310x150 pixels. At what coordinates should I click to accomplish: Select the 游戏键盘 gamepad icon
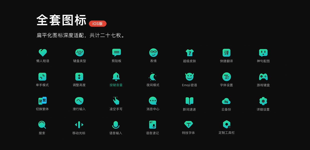(x=263, y=77)
